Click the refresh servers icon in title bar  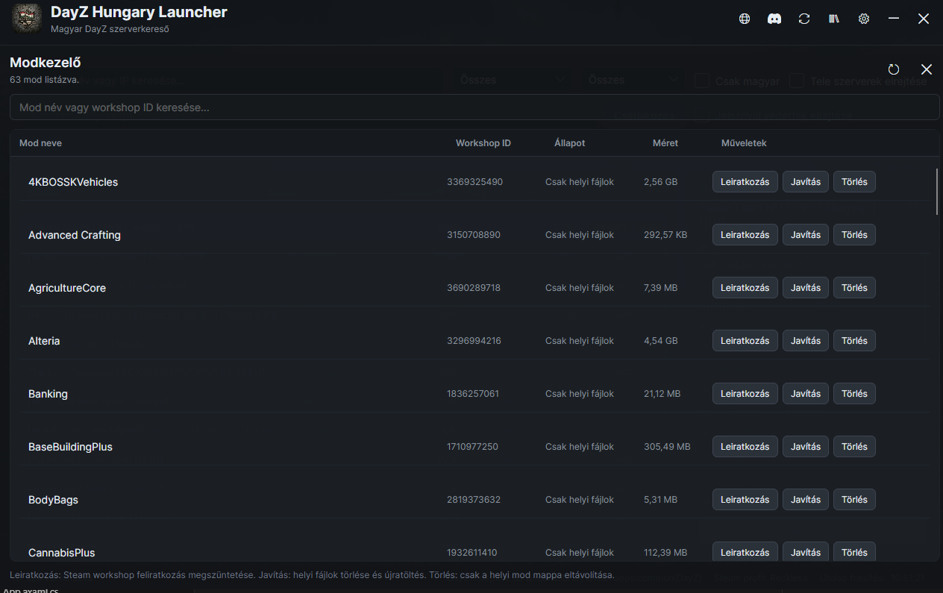[804, 19]
